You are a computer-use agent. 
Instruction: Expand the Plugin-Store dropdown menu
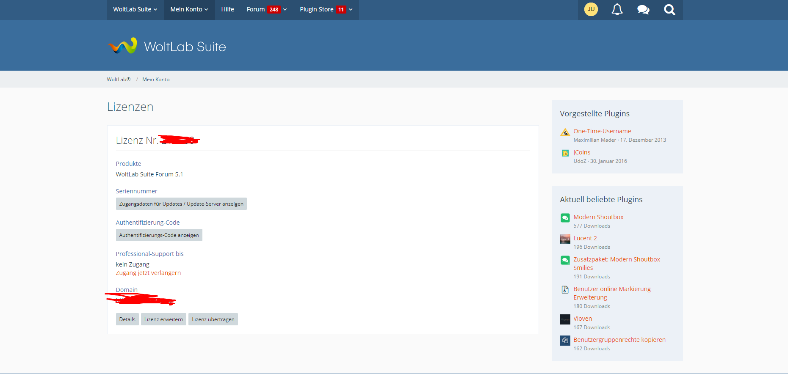326,9
